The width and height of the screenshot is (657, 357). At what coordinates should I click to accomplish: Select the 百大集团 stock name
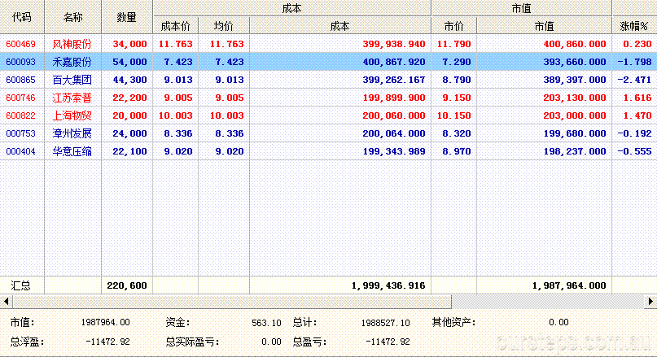pos(72,80)
